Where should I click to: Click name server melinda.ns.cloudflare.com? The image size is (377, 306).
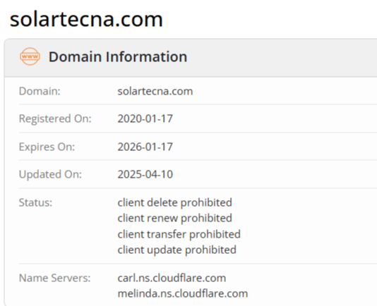click(183, 293)
